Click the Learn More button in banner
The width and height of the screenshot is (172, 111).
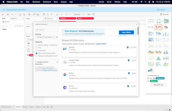(126, 32)
